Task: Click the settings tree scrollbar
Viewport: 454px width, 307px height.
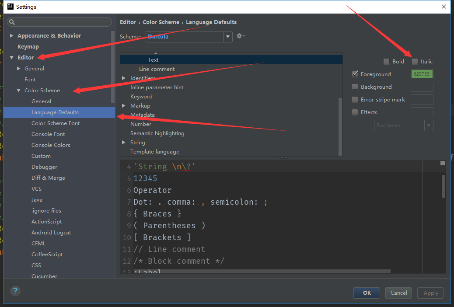Action: pos(113,66)
